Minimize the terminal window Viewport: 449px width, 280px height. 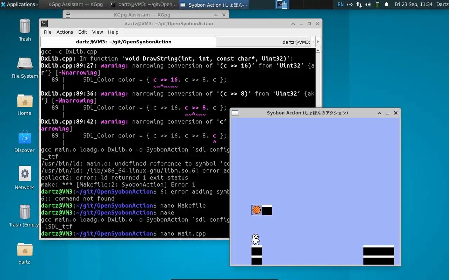pyautogui.click(x=301, y=23)
